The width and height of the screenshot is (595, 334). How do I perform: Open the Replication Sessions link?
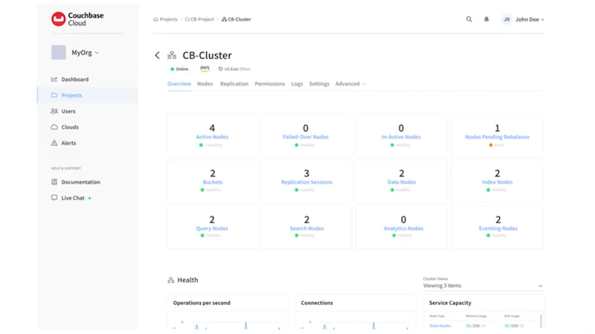click(306, 182)
